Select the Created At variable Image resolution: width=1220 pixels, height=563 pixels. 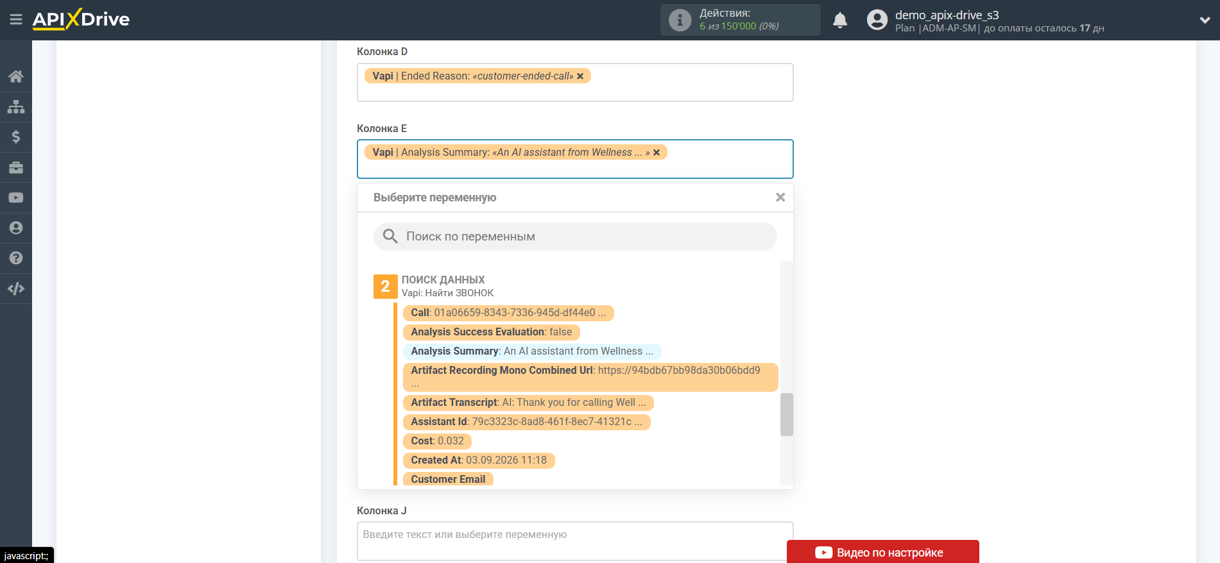pos(479,460)
